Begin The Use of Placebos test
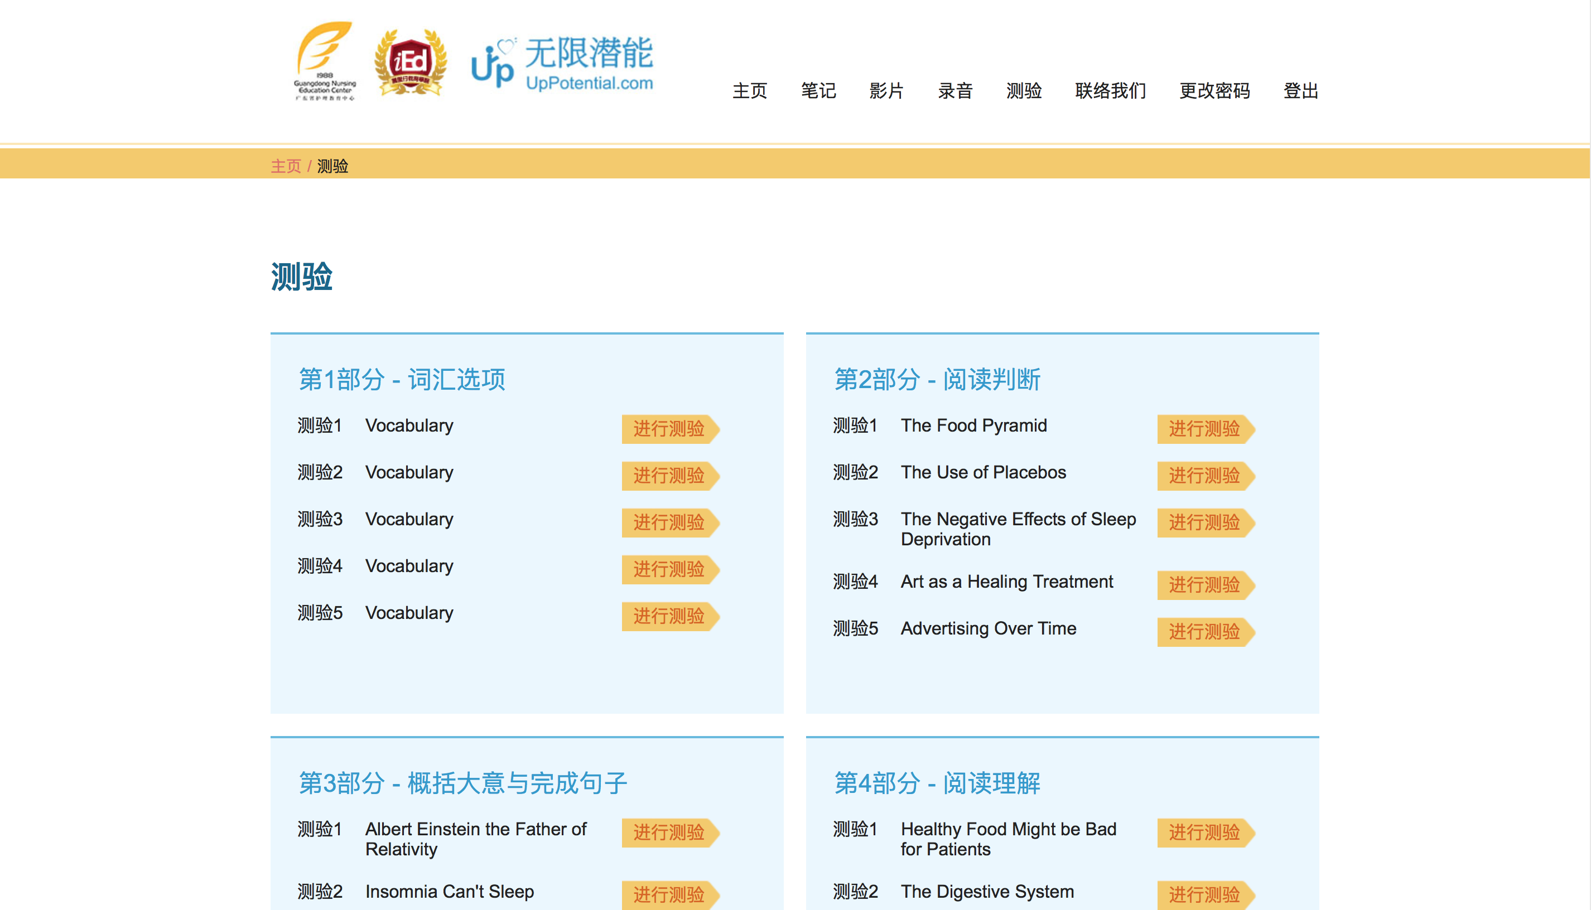The width and height of the screenshot is (1591, 910). pyautogui.click(x=1204, y=476)
